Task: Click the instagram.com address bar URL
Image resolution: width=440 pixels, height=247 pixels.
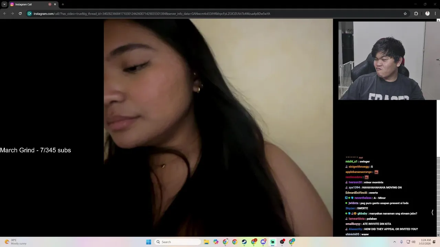Action: click(152, 14)
